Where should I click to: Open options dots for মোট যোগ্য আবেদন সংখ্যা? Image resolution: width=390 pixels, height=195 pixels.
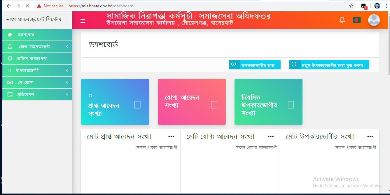[271, 137]
